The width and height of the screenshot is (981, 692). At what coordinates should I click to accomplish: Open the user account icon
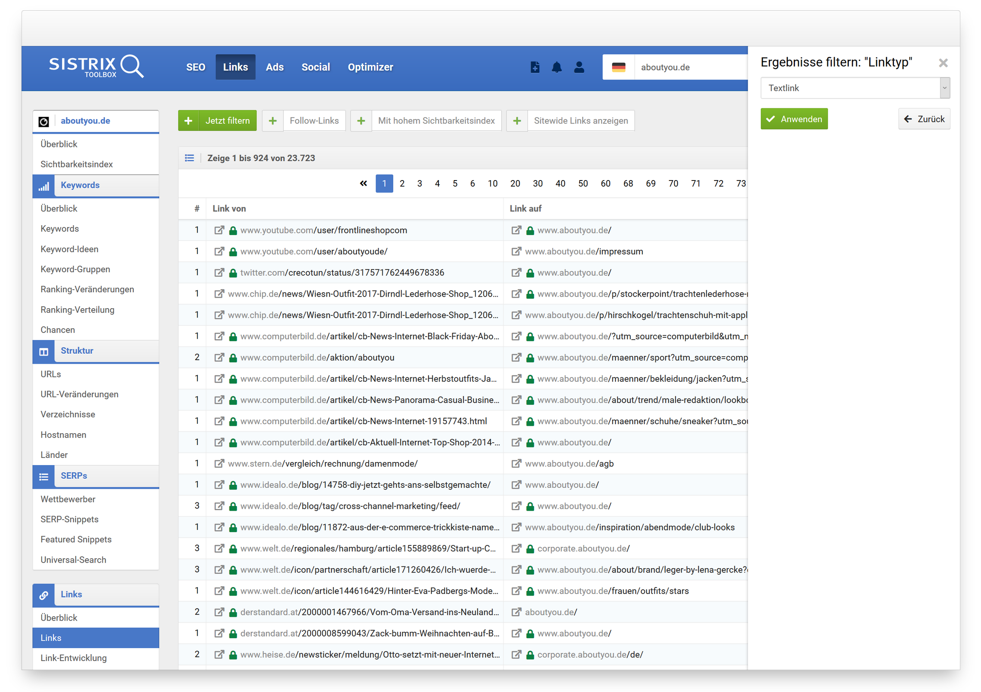[x=579, y=67]
